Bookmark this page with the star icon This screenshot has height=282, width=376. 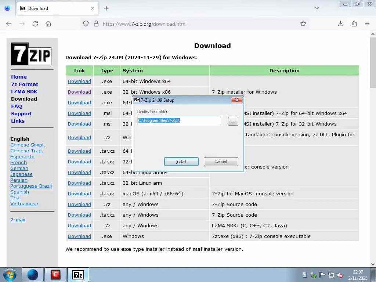(x=303, y=23)
